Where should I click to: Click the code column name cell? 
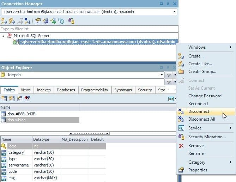click(x=20, y=172)
